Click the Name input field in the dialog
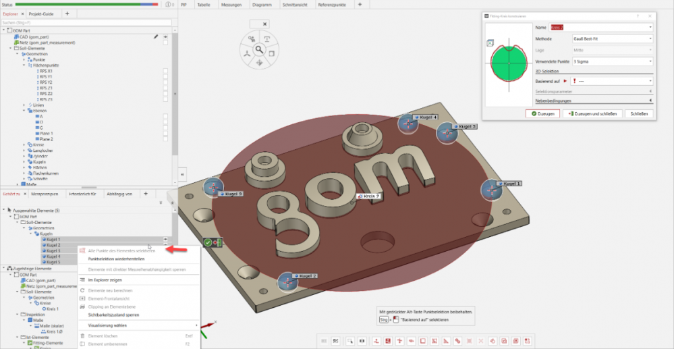Viewport: 674px width, 349px height. (x=600, y=27)
